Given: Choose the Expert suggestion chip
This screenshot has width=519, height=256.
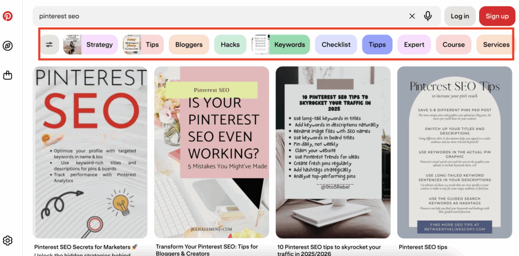Looking at the screenshot, I should tap(414, 45).
